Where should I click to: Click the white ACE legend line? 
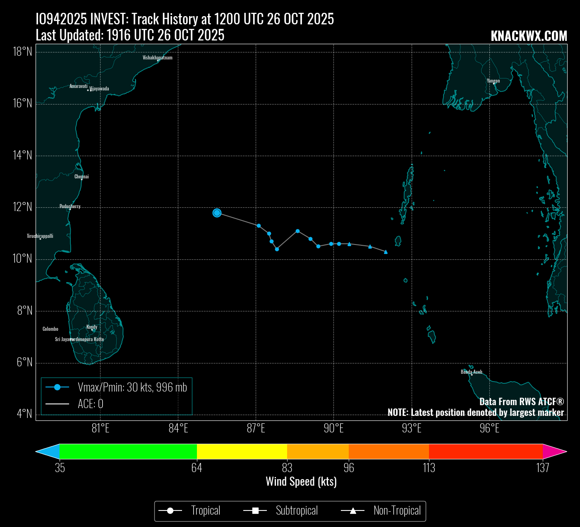(57, 404)
